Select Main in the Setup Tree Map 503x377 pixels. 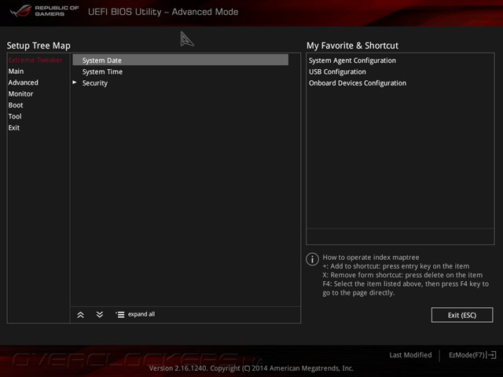[16, 71]
